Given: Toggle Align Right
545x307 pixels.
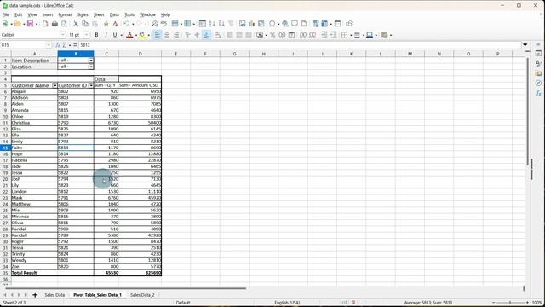Looking at the screenshot, I should tap(176, 35).
